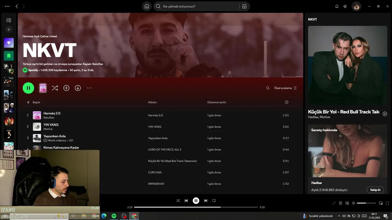Open album 'CURCUNA' link

pos(155,172)
